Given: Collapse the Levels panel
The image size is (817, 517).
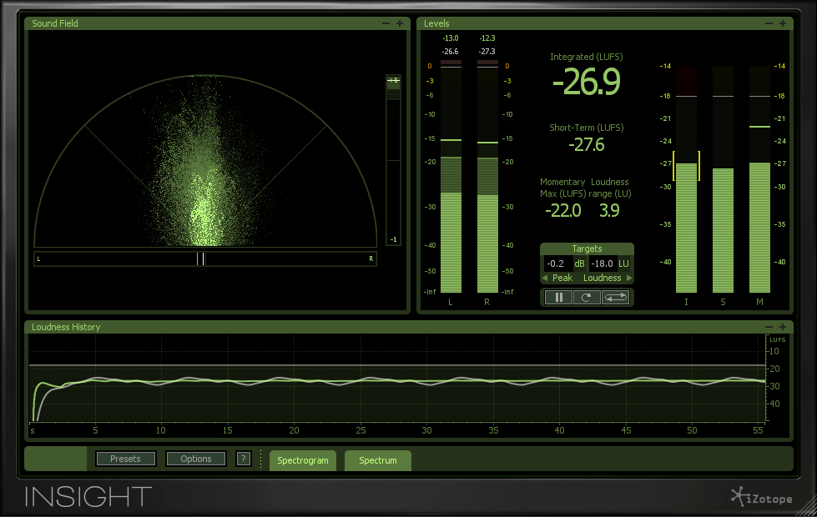Looking at the screenshot, I should pyautogui.click(x=769, y=23).
